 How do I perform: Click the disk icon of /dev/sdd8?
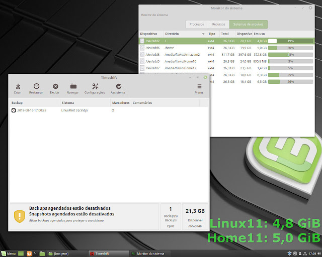(142, 55)
